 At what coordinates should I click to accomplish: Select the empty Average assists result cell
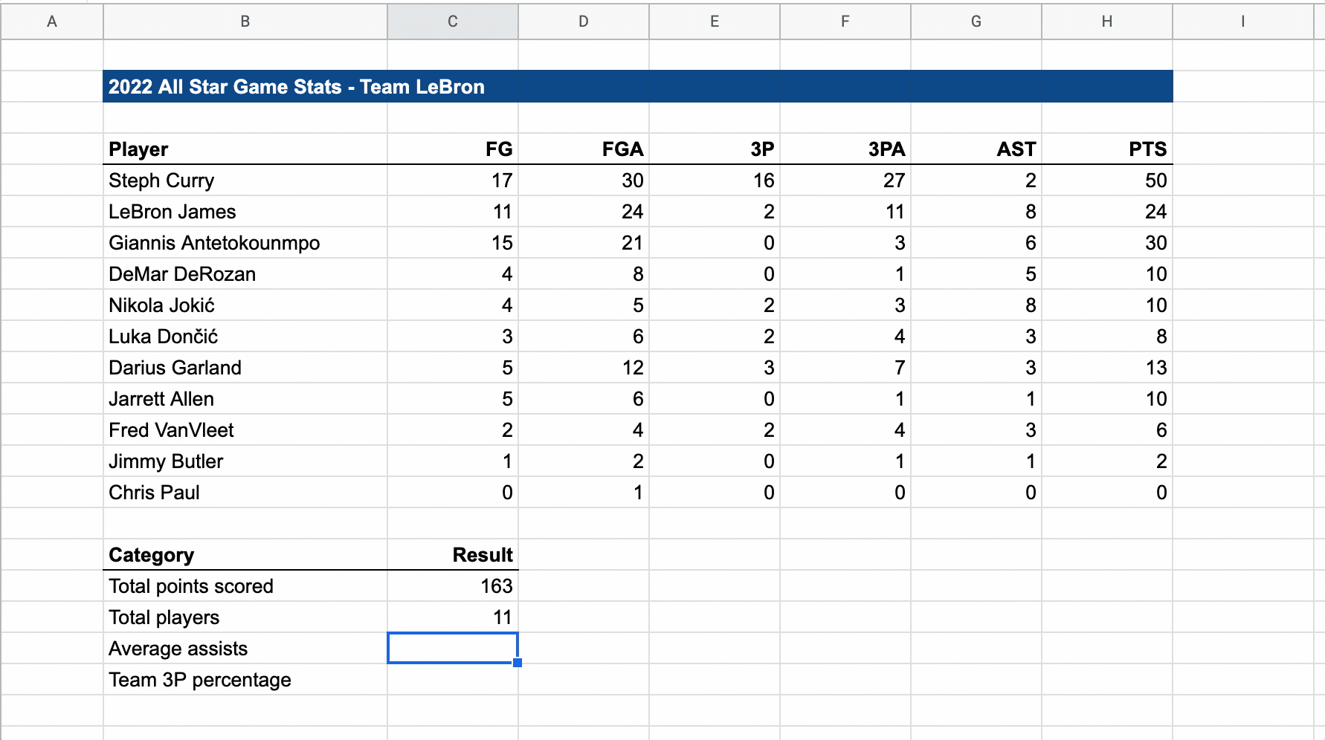click(452, 648)
